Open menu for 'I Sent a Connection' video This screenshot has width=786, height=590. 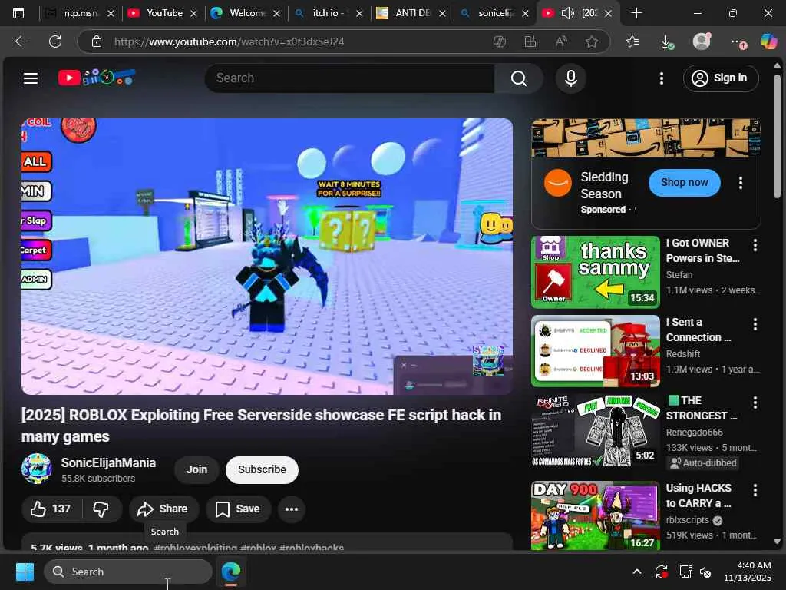(x=755, y=324)
